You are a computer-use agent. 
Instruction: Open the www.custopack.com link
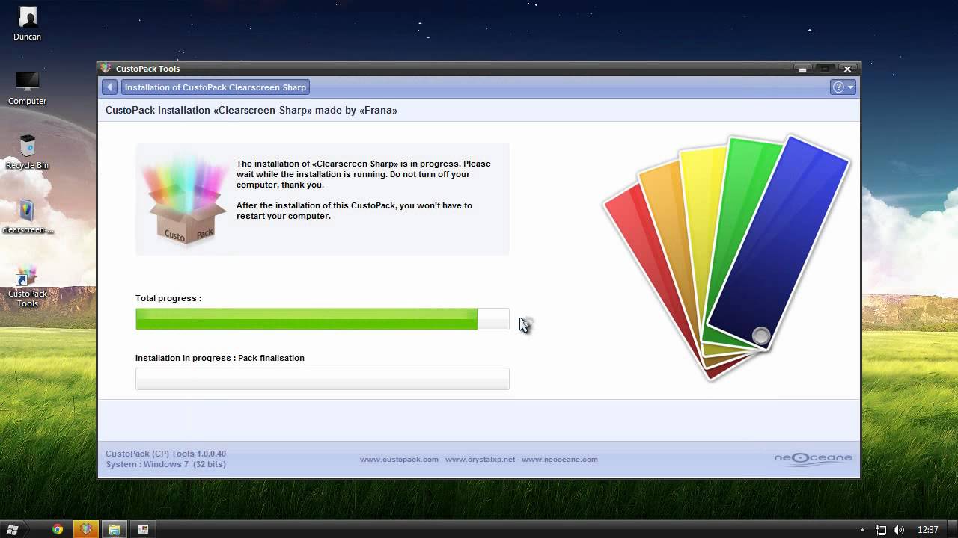399,460
